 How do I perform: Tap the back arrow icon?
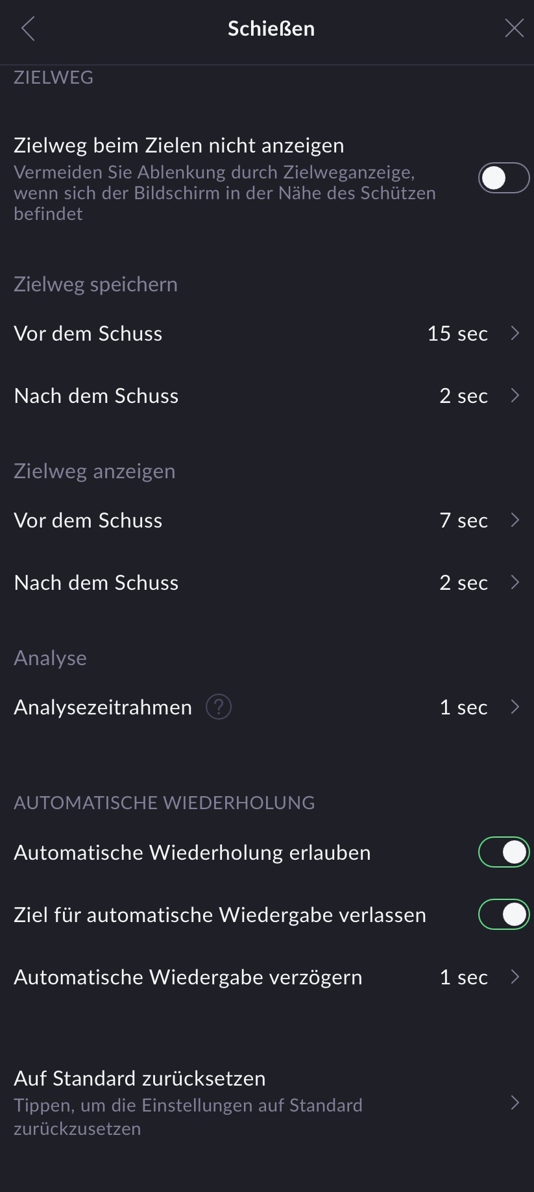[28, 29]
